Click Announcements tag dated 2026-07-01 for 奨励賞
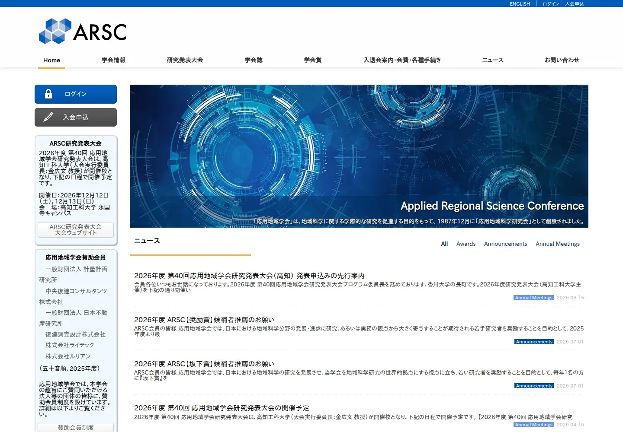623x432 pixels. [534, 342]
